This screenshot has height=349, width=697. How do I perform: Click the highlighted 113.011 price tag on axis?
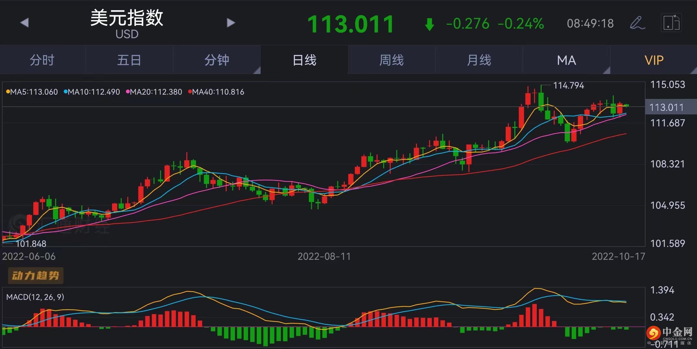671,107
